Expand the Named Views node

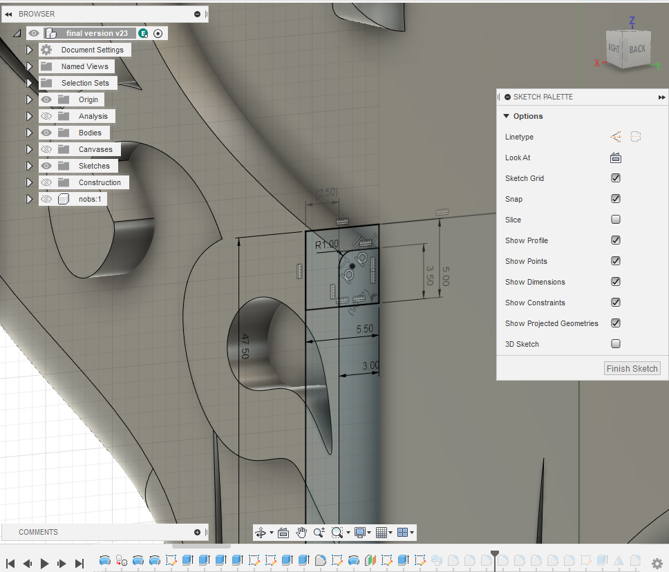pos(29,66)
